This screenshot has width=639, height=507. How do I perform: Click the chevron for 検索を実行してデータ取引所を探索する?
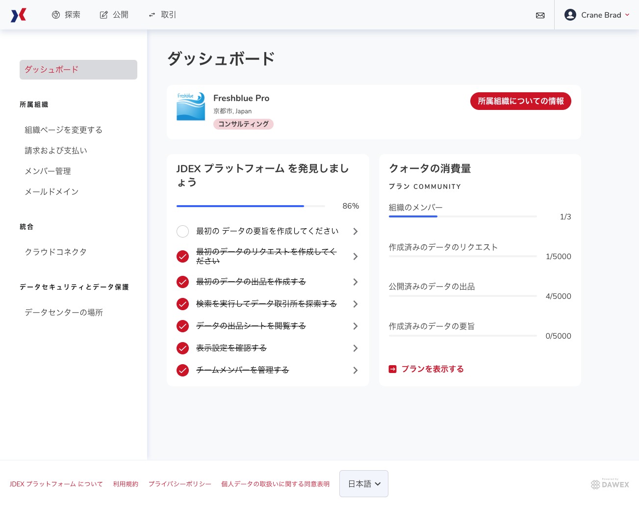click(356, 304)
